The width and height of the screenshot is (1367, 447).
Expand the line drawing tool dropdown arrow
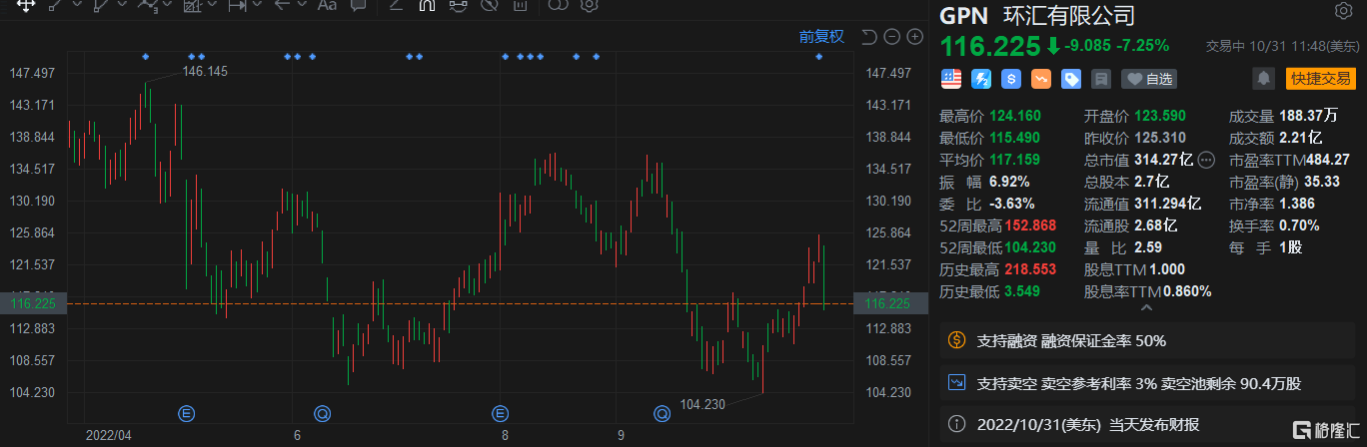click(x=77, y=5)
